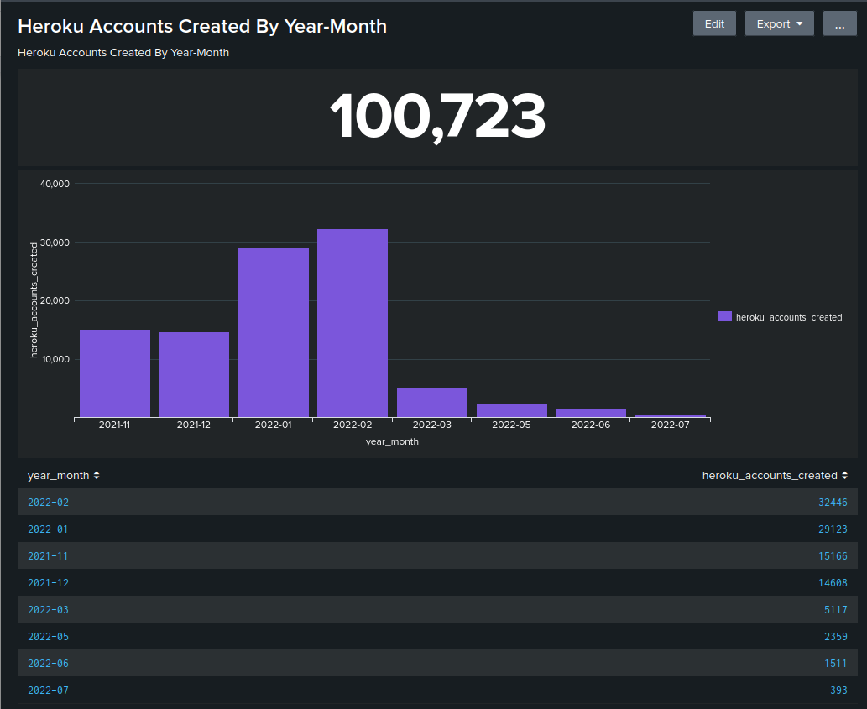Click the heroku_accounts_created legend label
Screen dimensions: 867x709
pyautogui.click(x=789, y=317)
